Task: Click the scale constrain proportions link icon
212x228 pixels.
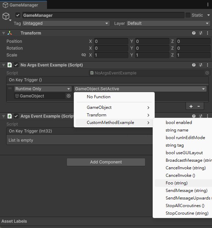Action: (x=84, y=55)
